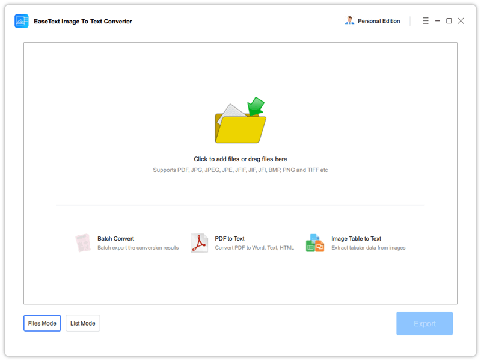Click 'Click to add files or drag files here'

[240, 159]
